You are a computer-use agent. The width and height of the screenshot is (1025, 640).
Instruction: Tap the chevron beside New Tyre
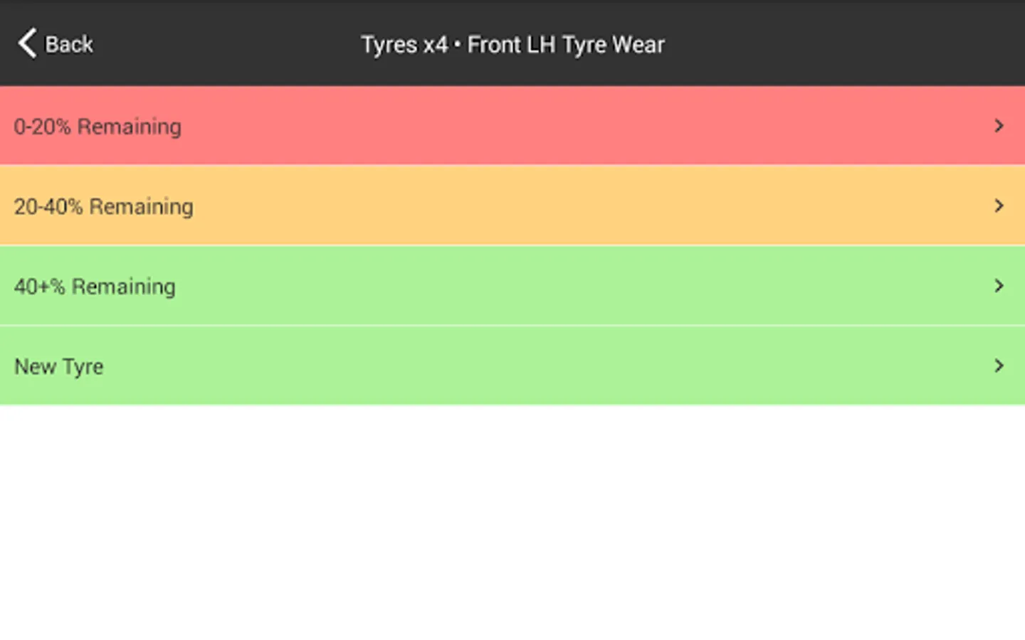[x=999, y=366]
